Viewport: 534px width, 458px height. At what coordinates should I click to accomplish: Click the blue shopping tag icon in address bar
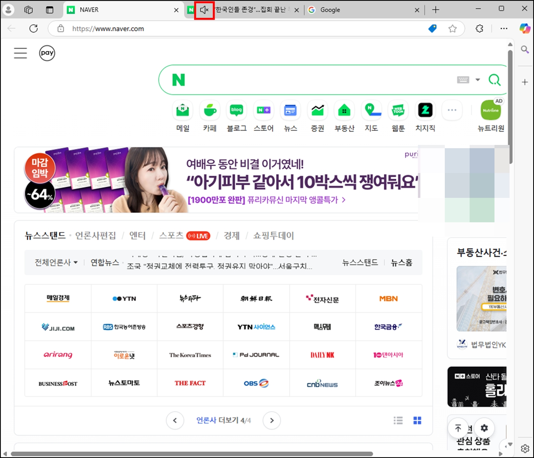[x=433, y=28]
